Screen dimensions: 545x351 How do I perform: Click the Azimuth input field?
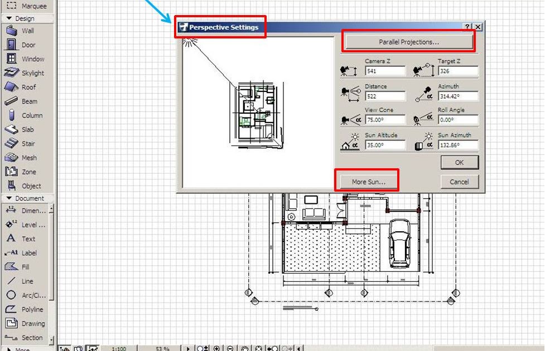(x=458, y=96)
